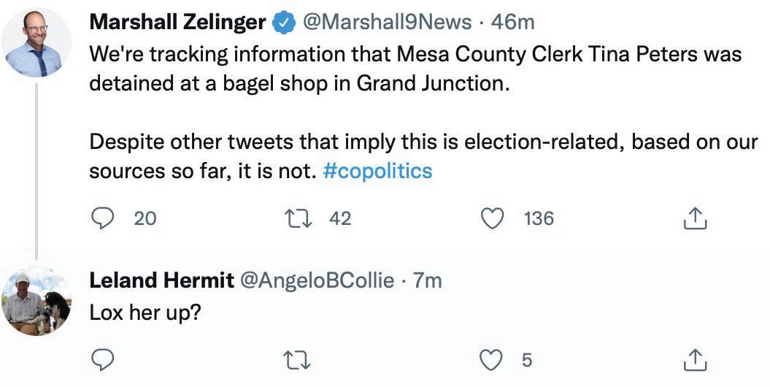Click Marshall Zelinger's blue verified badge
Screen dimensions: 770x387
(x=282, y=23)
